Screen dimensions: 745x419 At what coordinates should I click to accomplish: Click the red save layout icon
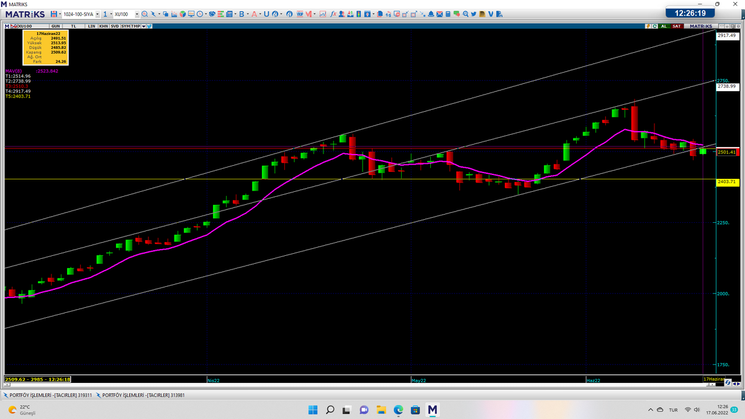pyautogui.click(x=54, y=14)
